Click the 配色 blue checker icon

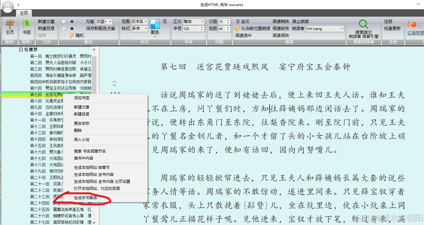coord(155,24)
